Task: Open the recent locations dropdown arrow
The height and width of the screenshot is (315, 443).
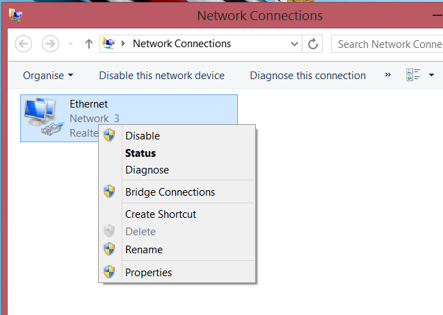Action: pyautogui.click(x=71, y=44)
